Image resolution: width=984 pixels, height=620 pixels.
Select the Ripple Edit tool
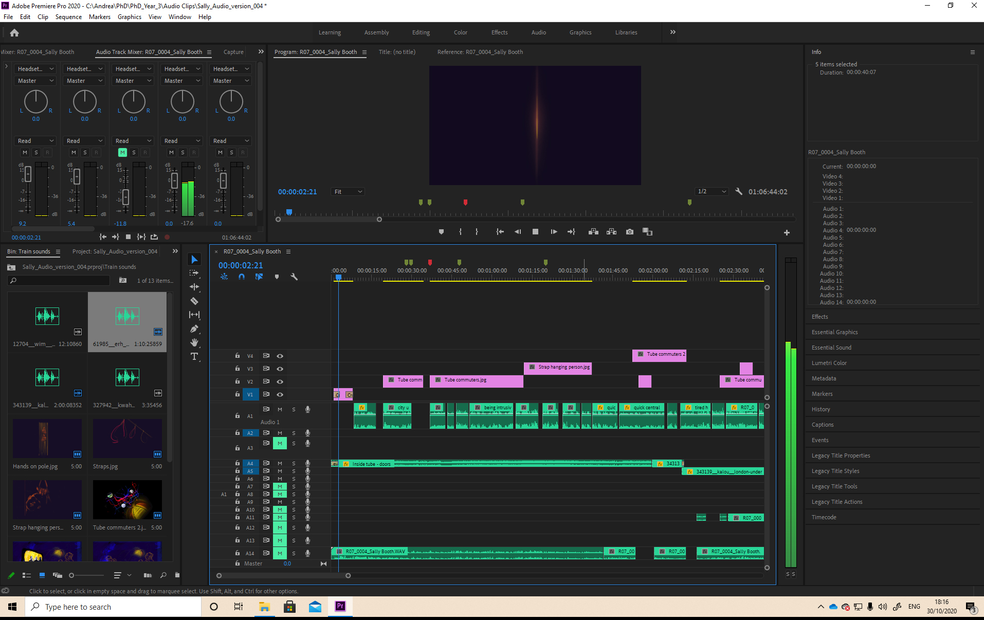[x=194, y=287]
